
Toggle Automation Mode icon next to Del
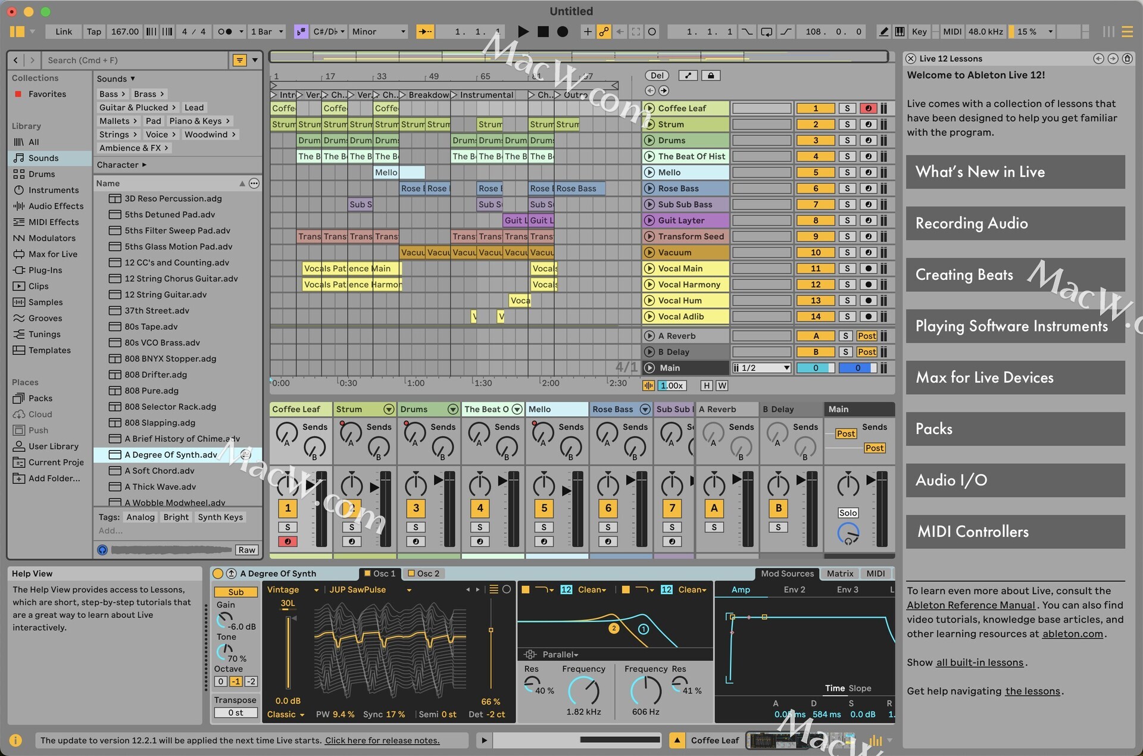pyautogui.click(x=688, y=75)
